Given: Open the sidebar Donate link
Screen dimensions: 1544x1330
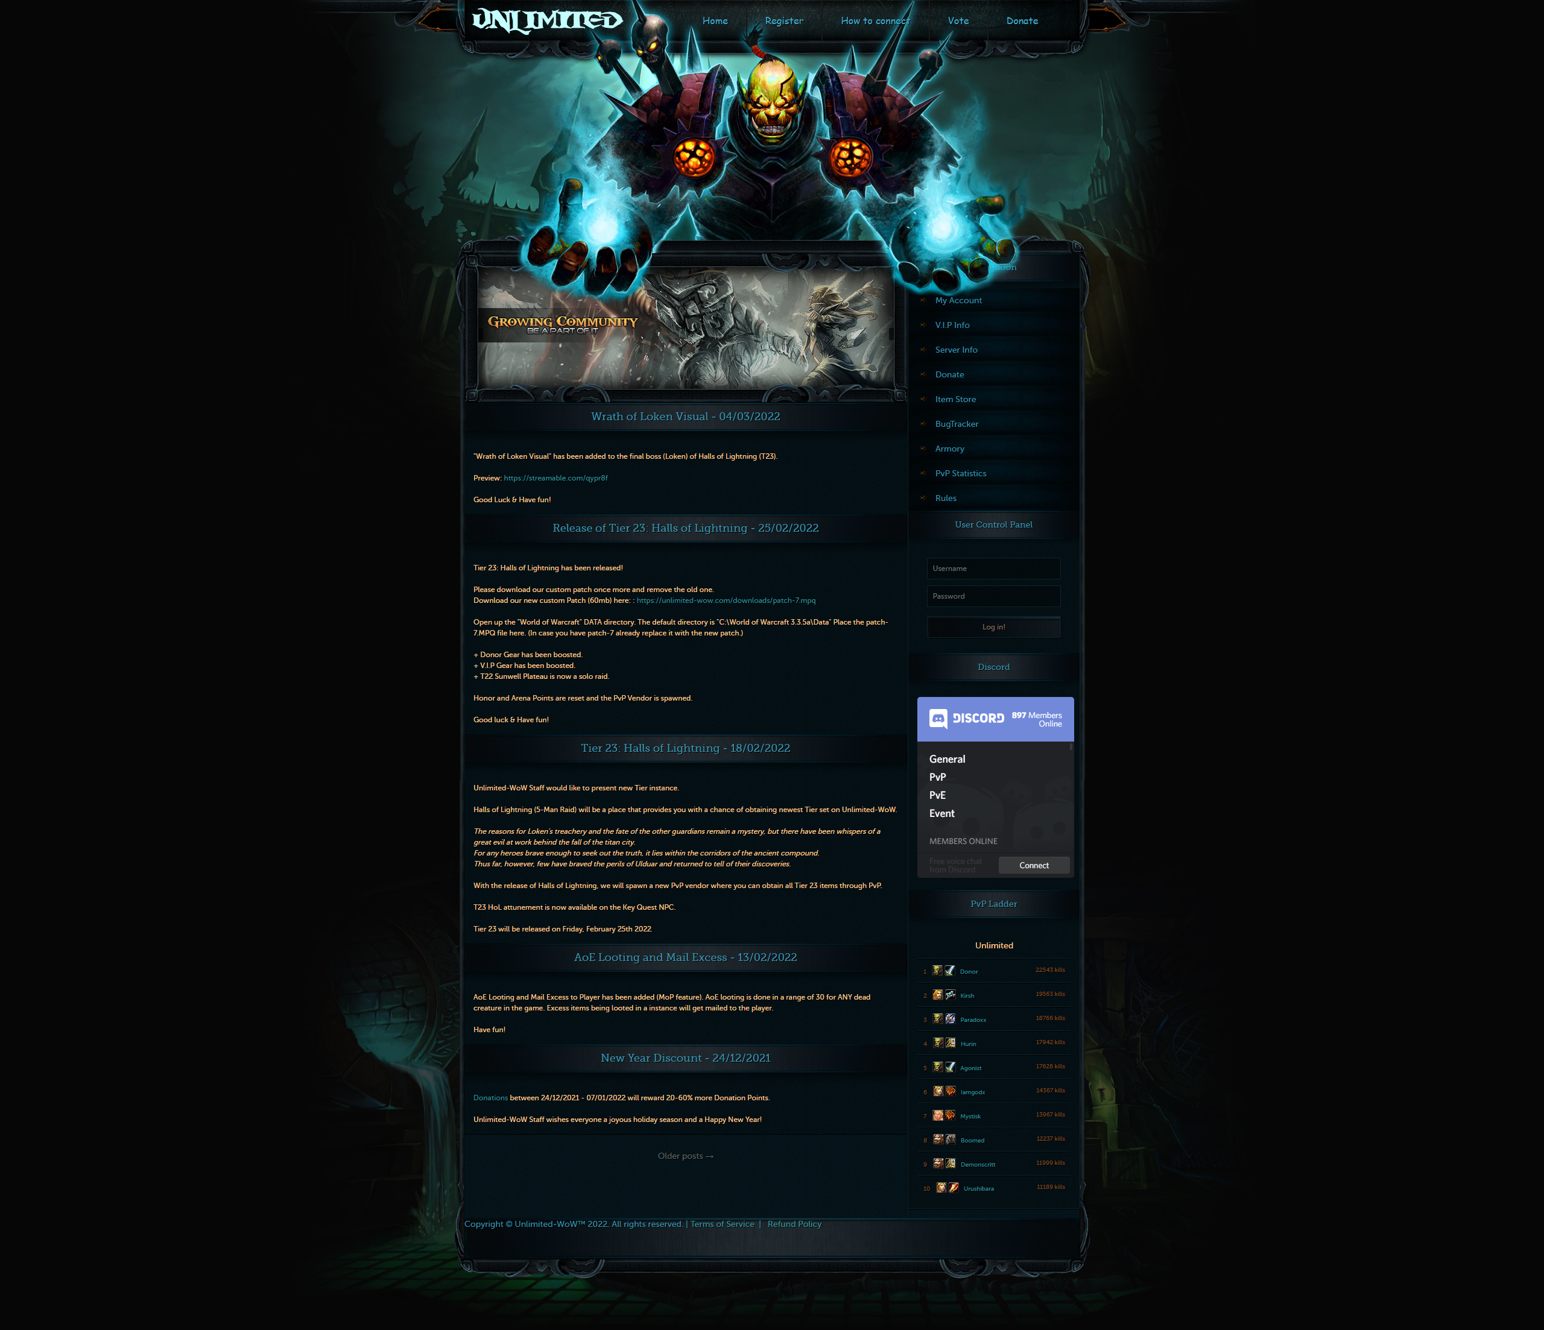Looking at the screenshot, I should 949,374.
